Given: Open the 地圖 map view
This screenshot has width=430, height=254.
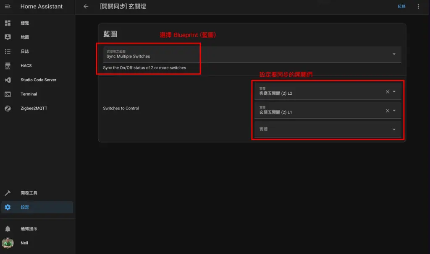Looking at the screenshot, I should 25,37.
